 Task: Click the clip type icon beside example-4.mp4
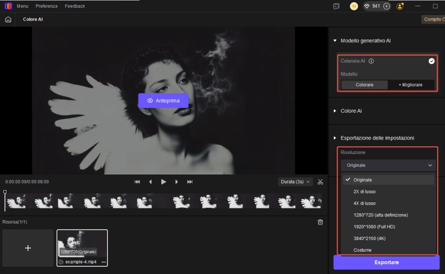pos(61,262)
